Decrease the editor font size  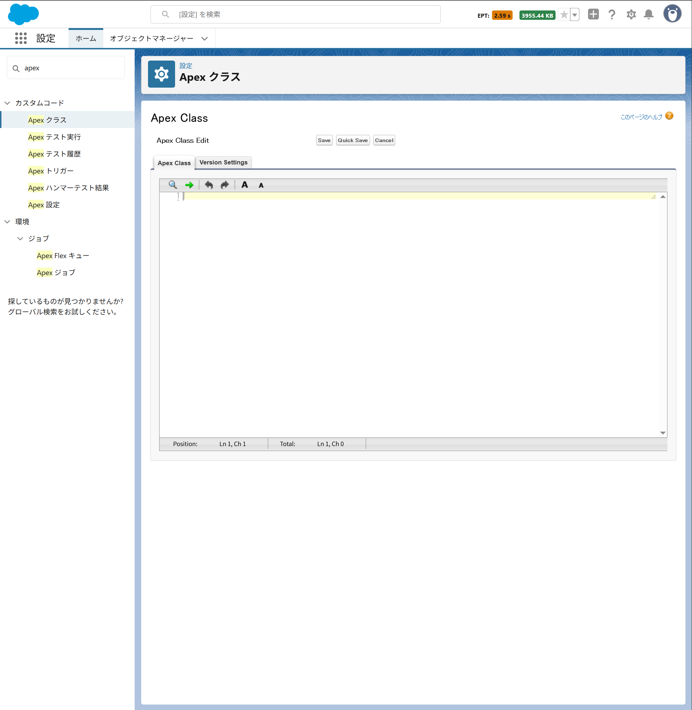[x=261, y=185]
